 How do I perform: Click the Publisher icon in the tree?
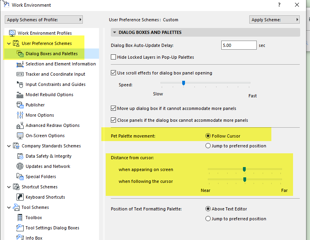[x=20, y=105]
